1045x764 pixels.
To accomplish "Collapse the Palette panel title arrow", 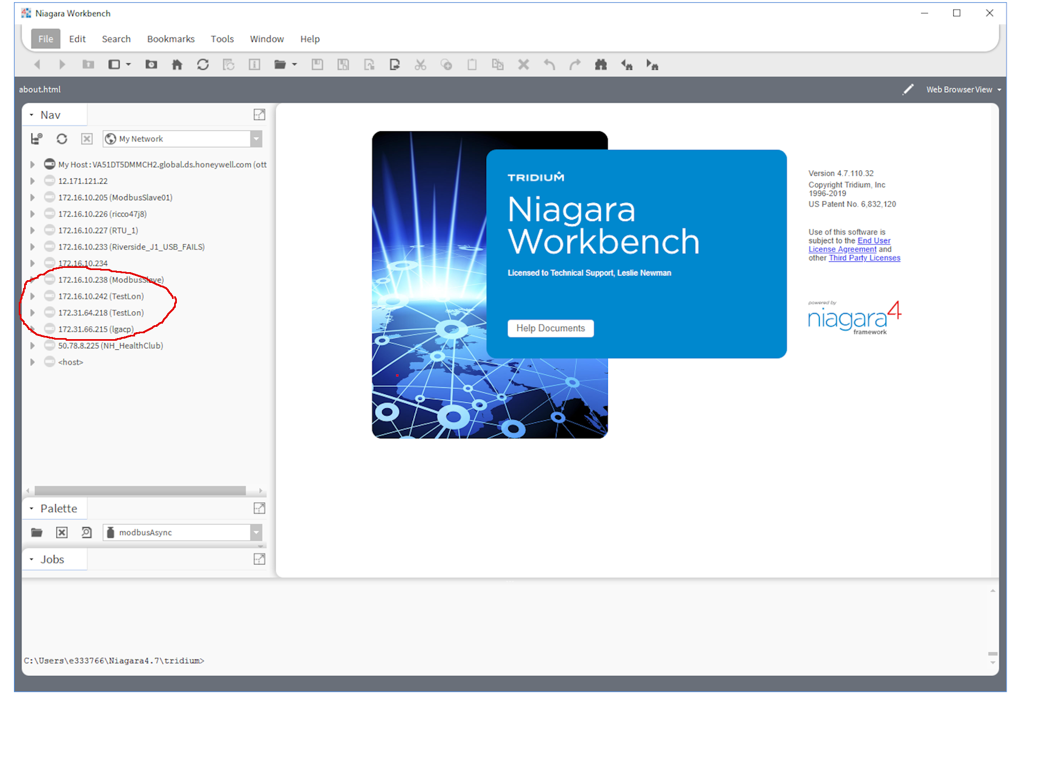I will pos(32,508).
